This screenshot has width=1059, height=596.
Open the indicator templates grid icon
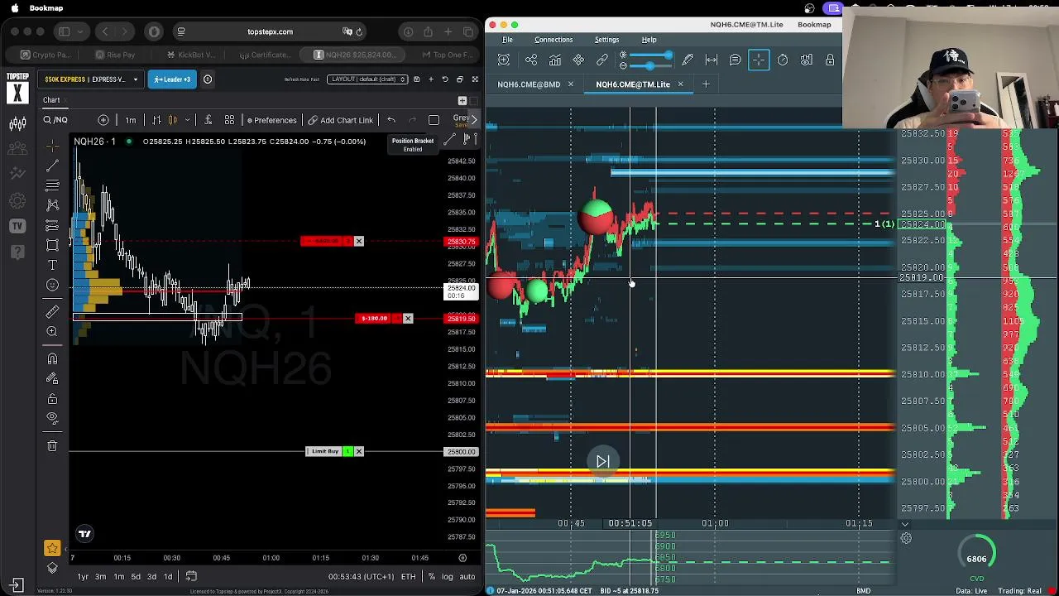tap(229, 120)
